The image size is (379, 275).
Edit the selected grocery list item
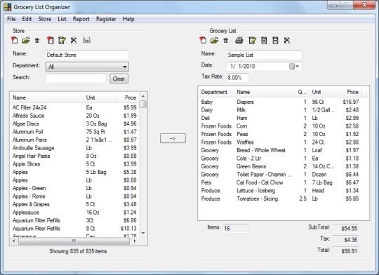[252, 40]
